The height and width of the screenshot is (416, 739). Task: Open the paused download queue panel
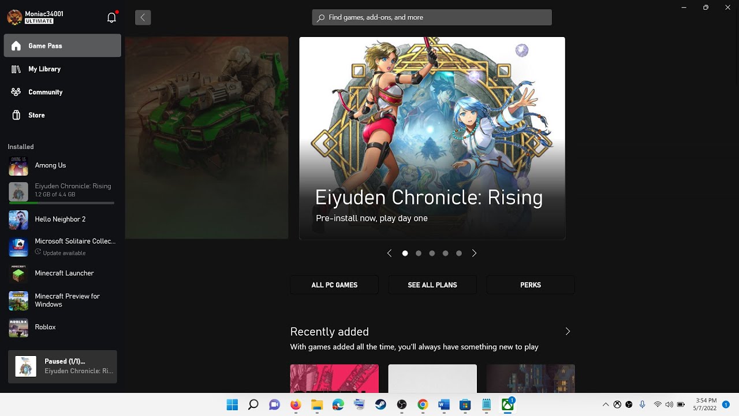(62, 366)
